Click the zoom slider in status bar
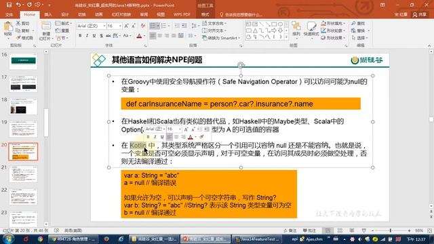 [x=391, y=230]
